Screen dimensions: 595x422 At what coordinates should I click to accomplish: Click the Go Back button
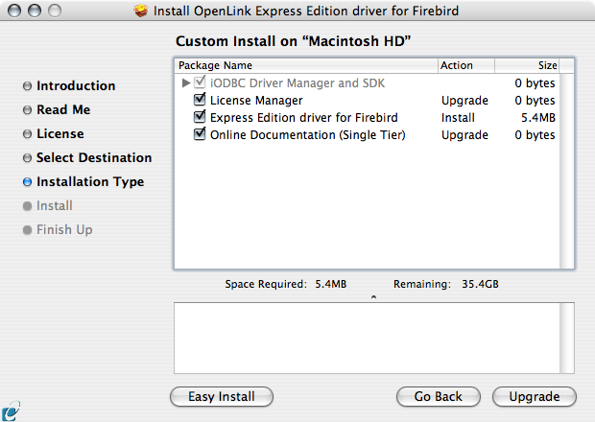439,396
